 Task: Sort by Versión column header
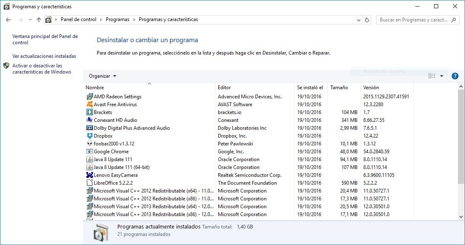[387, 88]
